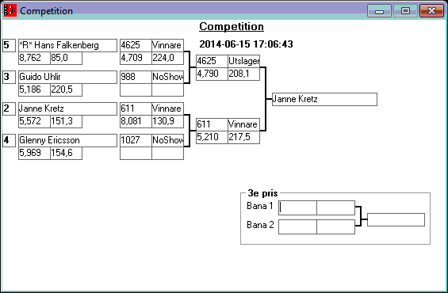Minimize the Competition window
Image resolution: width=448 pixels, height=293 pixels.
click(x=379, y=11)
